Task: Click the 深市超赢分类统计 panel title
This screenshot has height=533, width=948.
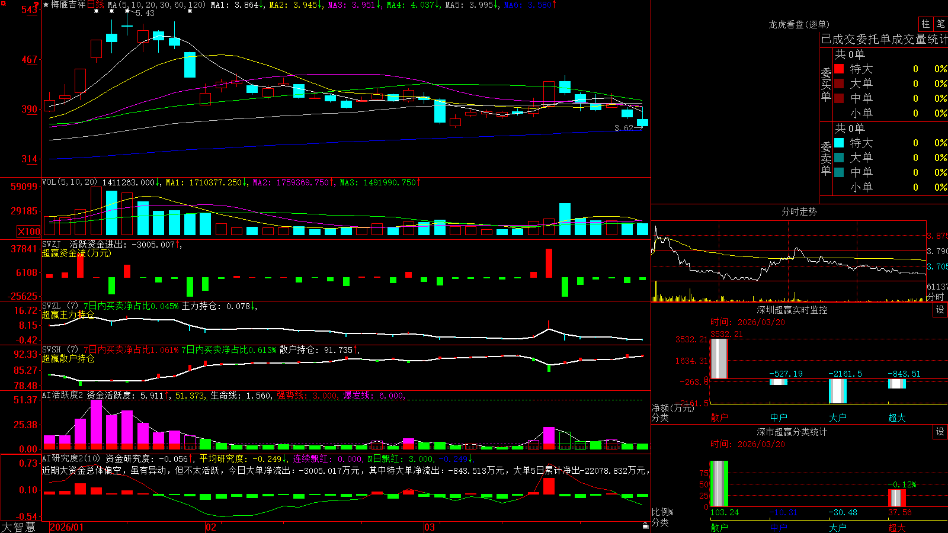Action: (792, 432)
